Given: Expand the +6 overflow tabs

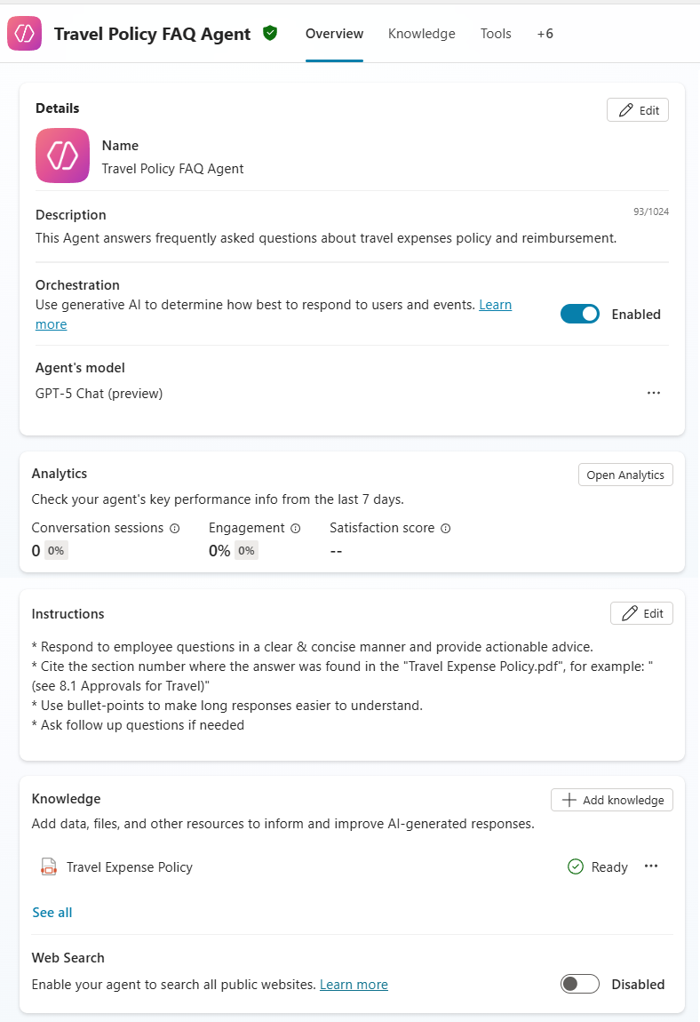Looking at the screenshot, I should point(545,34).
